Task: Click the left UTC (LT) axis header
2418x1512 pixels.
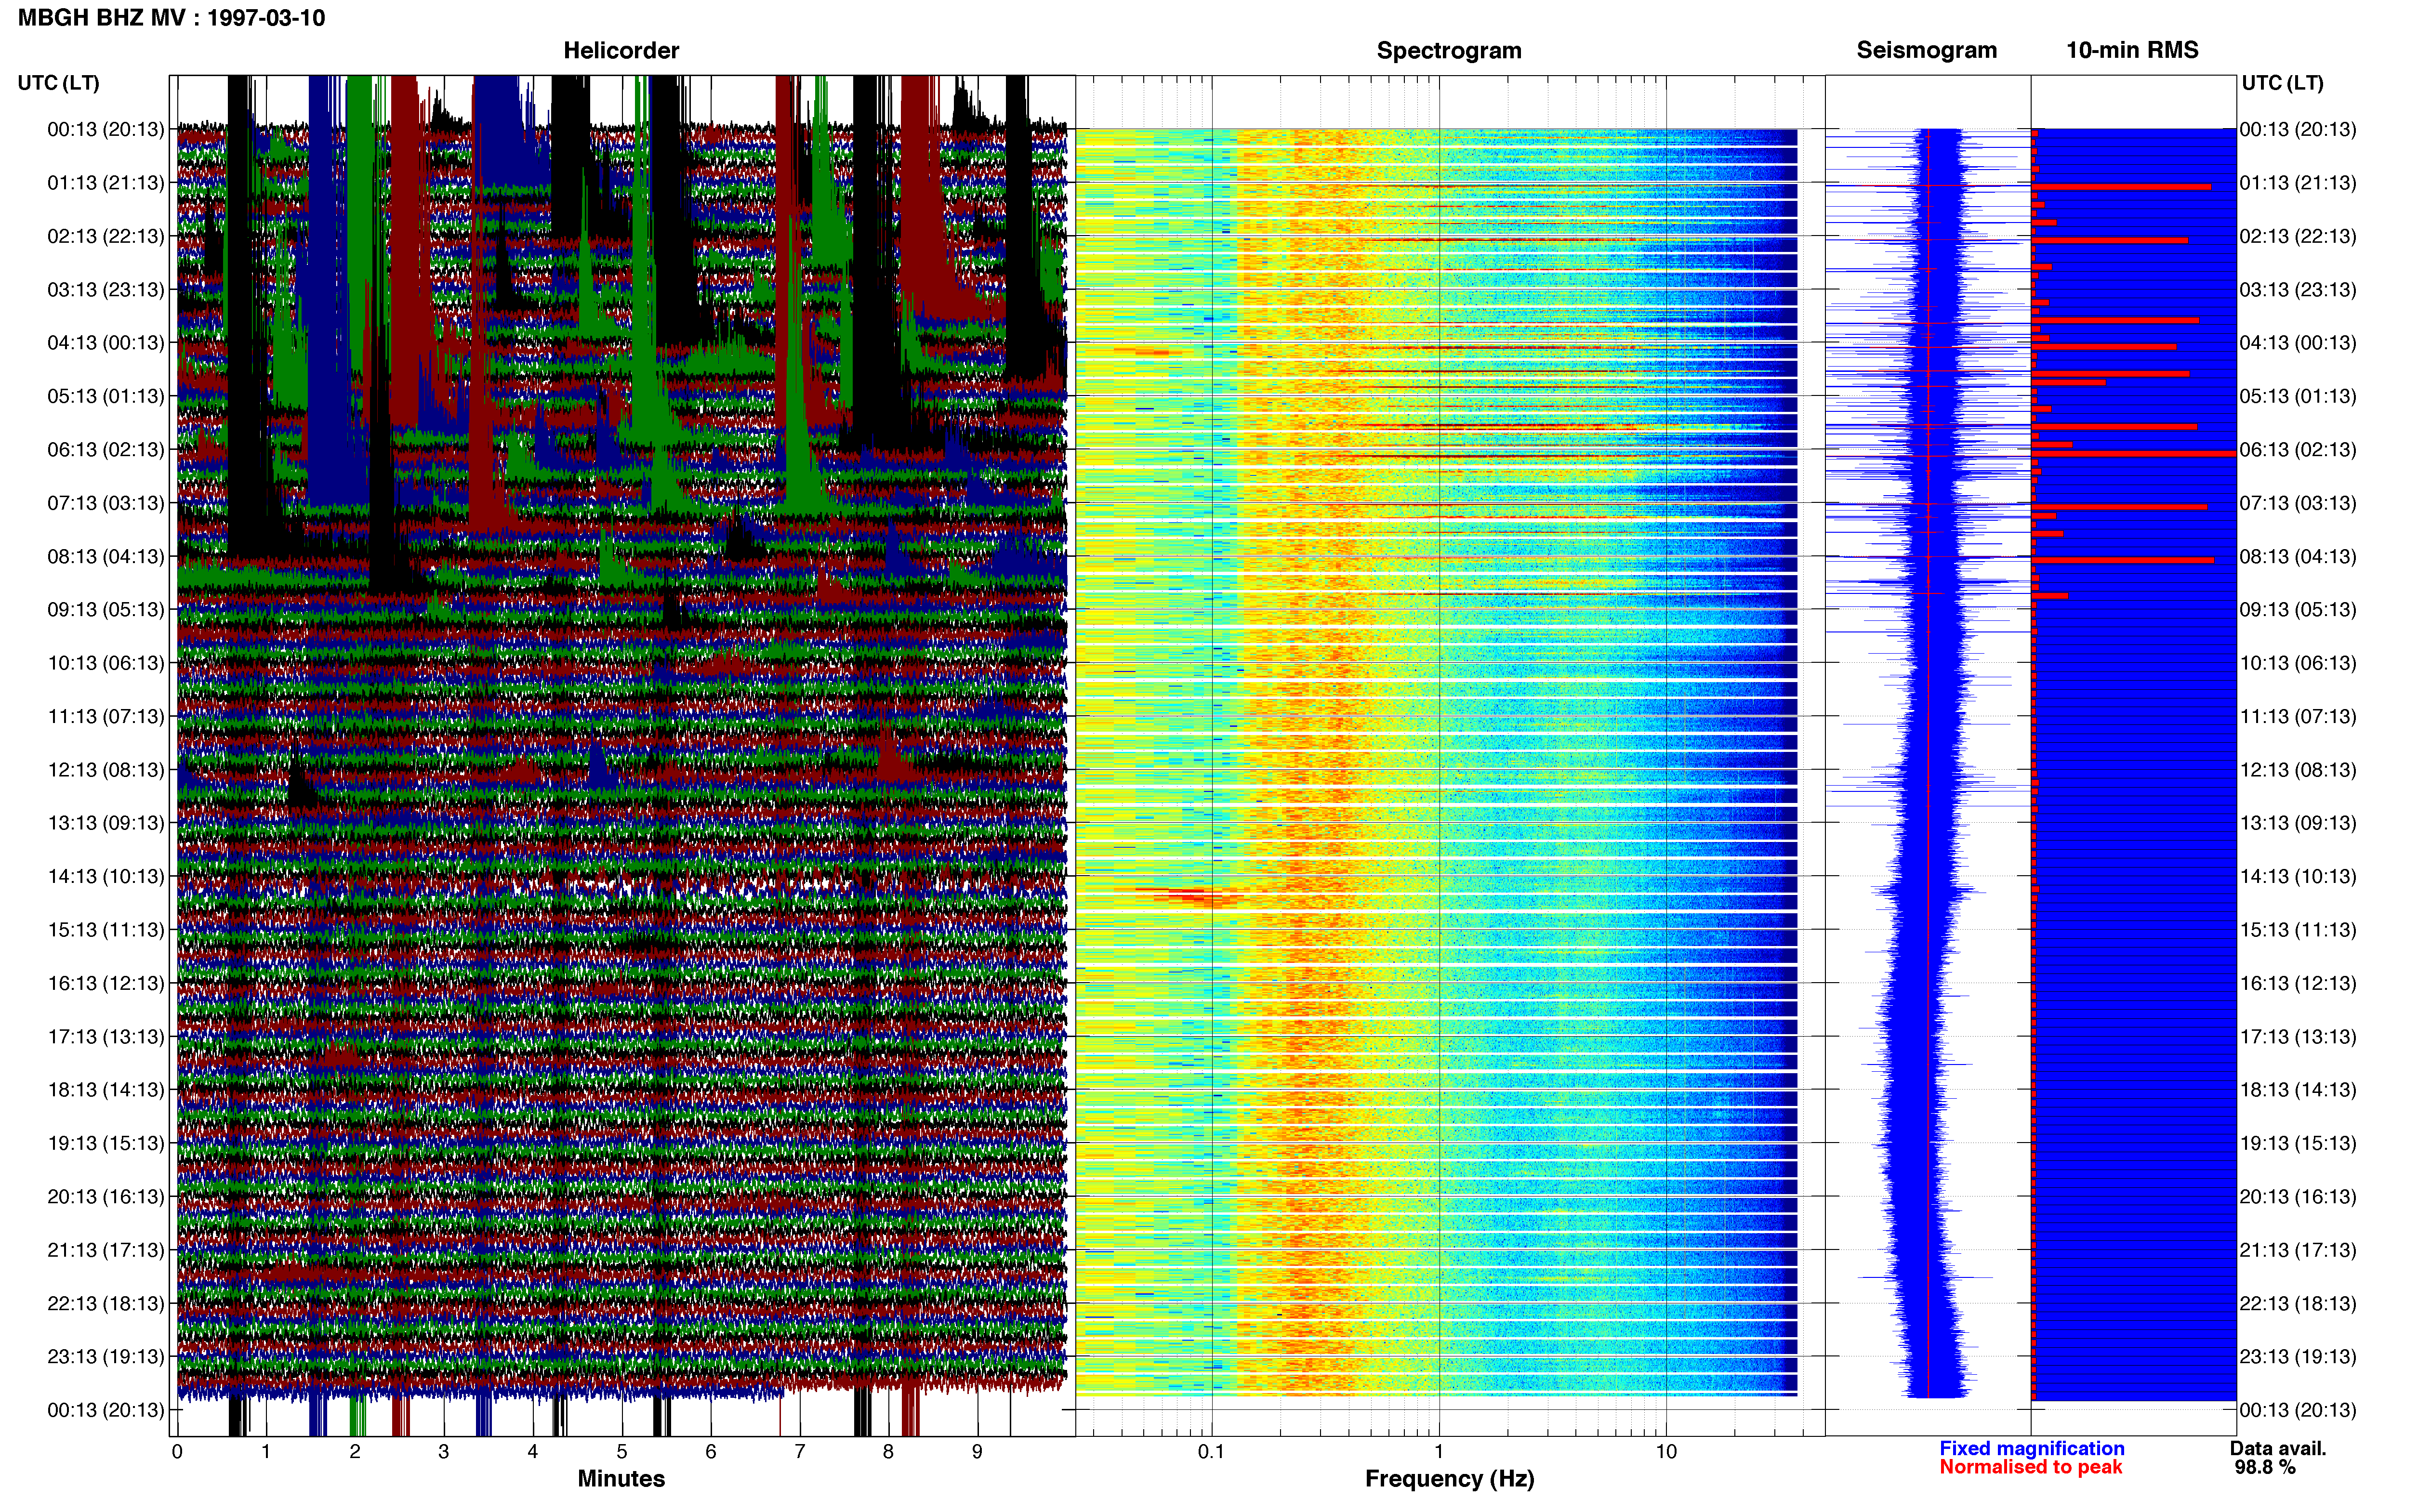Action: coord(58,83)
